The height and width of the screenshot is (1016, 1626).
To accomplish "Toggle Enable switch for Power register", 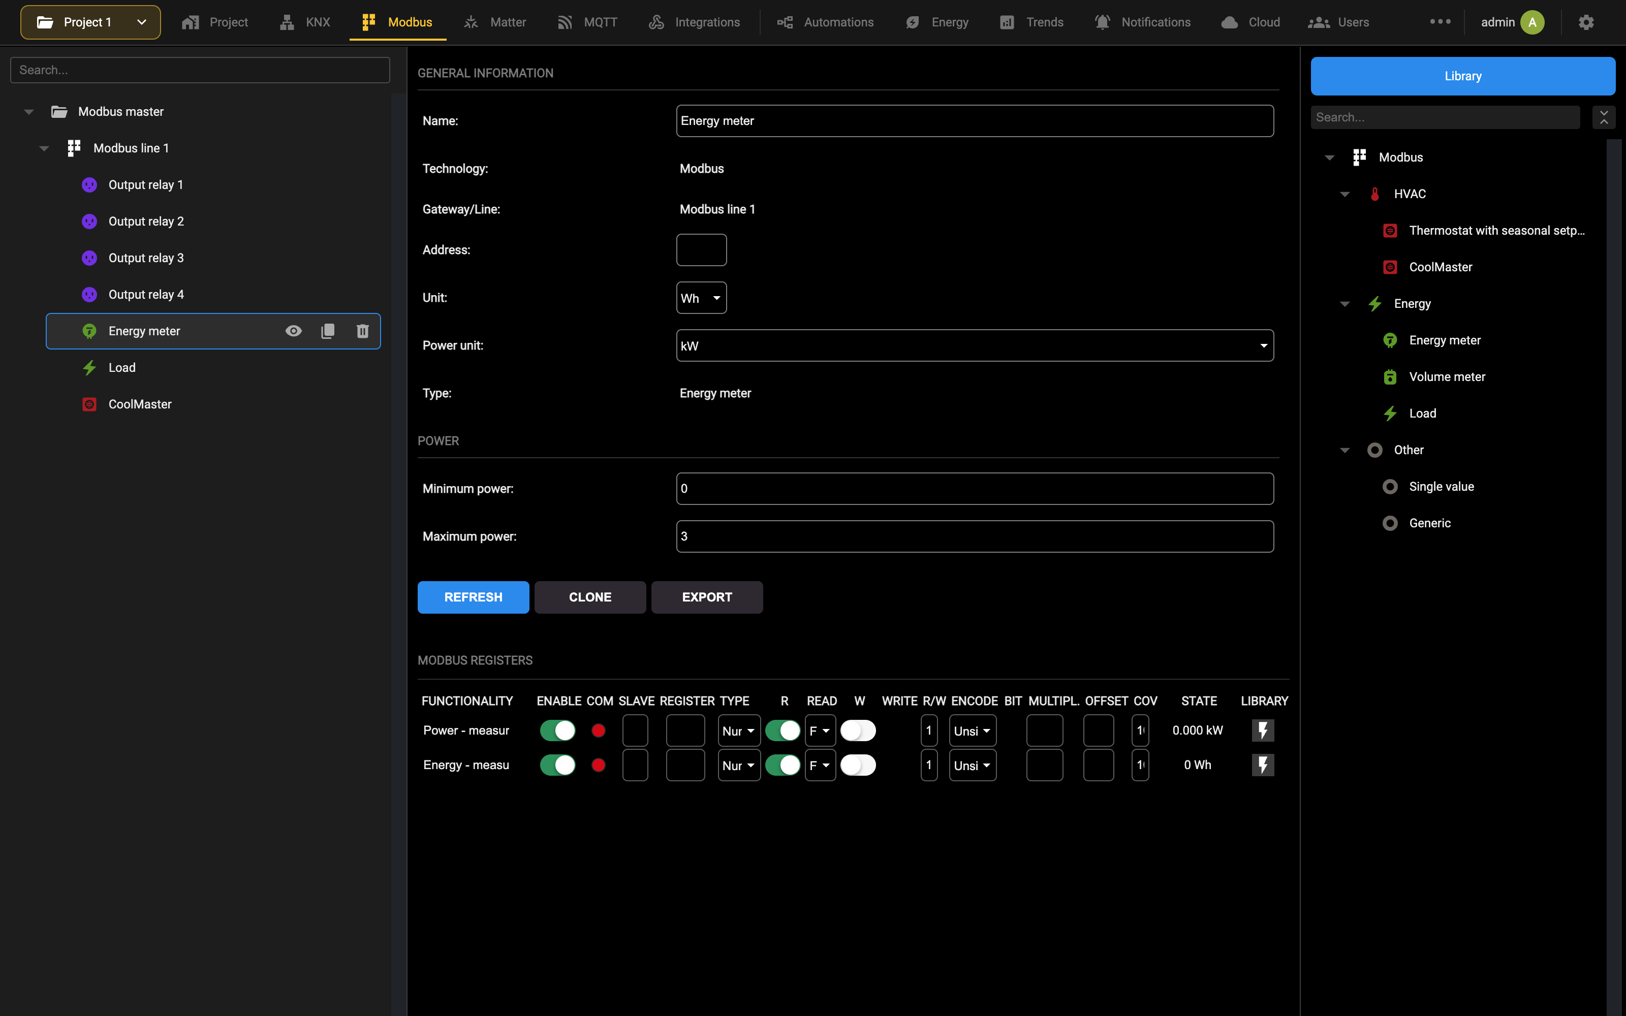I will 558,731.
